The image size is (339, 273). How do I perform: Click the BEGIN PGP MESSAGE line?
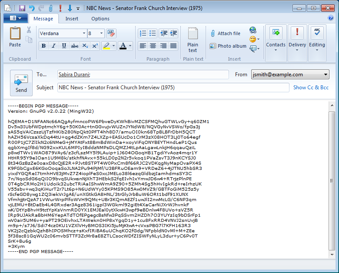[x=43, y=106]
